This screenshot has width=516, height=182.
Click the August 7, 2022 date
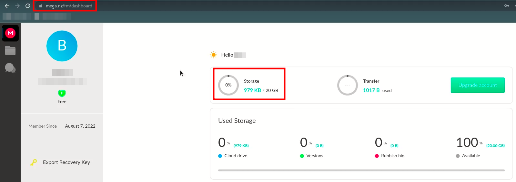click(80, 126)
